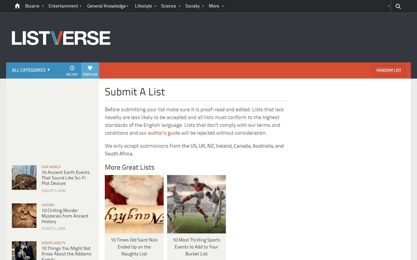Click the Popular heart icon

[x=90, y=68]
